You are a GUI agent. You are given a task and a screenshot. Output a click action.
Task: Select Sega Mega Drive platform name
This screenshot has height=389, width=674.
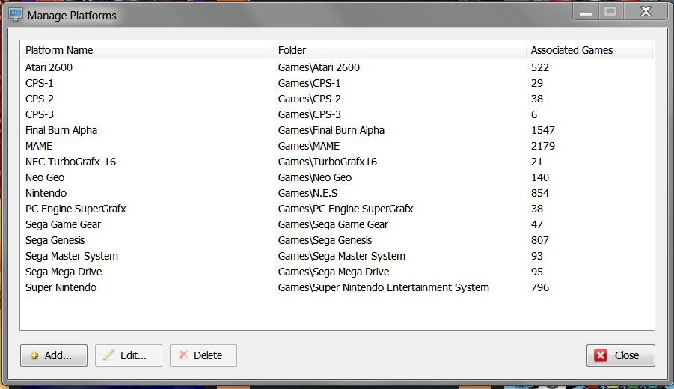tap(64, 272)
